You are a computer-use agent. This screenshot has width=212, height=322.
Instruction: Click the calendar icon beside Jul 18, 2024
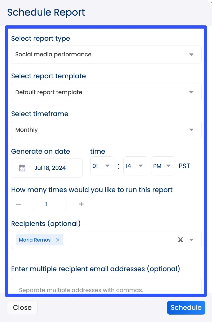click(x=22, y=168)
